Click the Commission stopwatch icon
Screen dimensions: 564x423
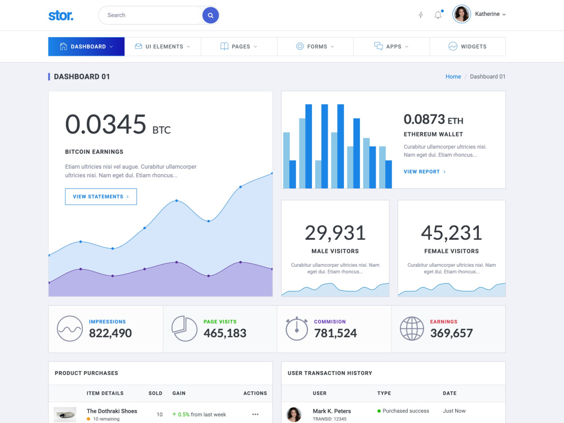[297, 329]
